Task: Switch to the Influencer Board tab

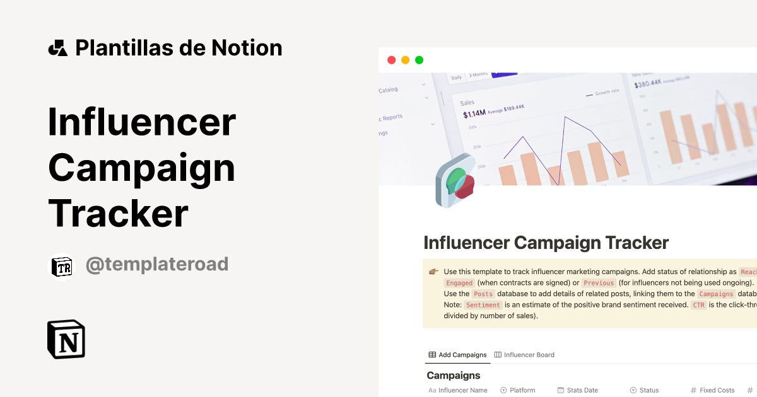Action: 529,354
